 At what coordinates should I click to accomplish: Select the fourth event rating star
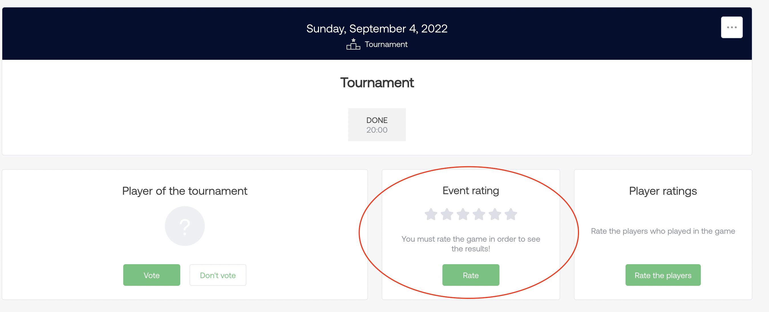479,214
